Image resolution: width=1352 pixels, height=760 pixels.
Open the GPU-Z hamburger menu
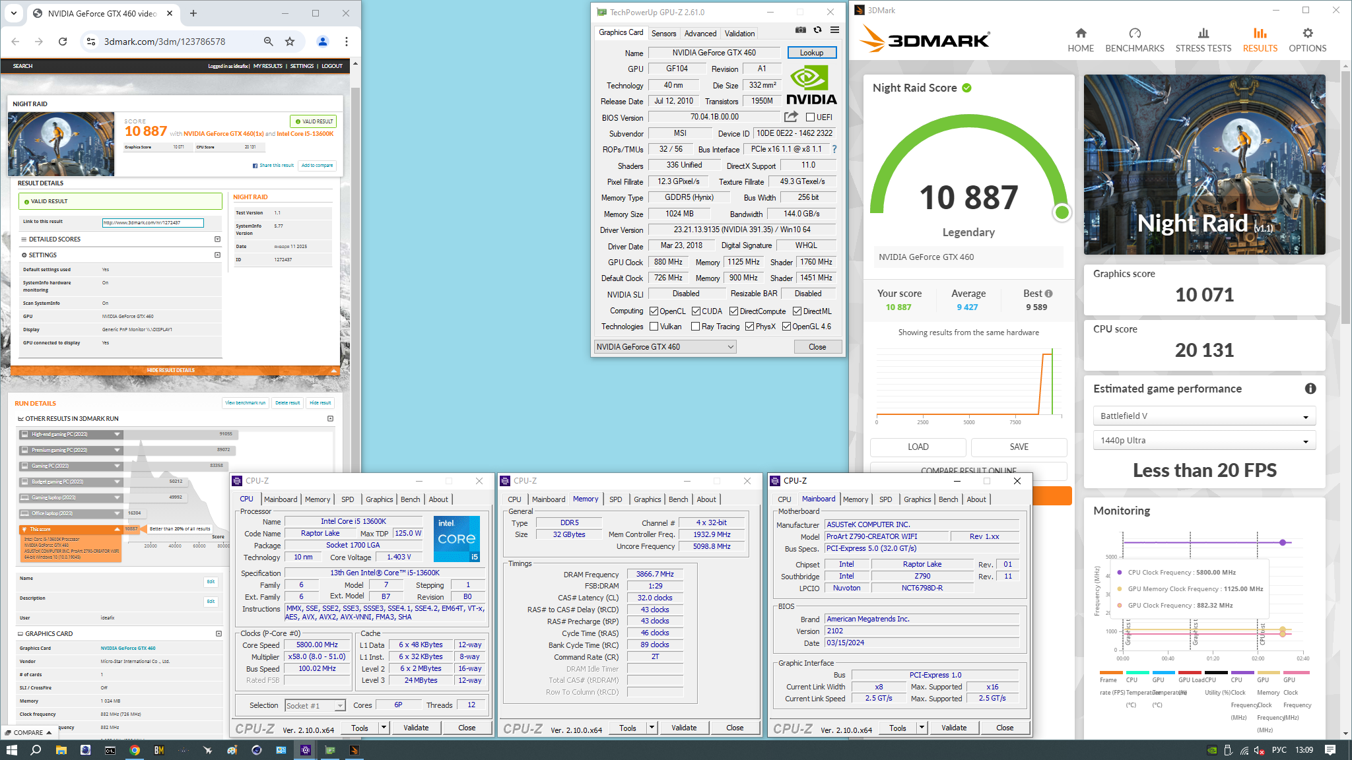click(834, 30)
